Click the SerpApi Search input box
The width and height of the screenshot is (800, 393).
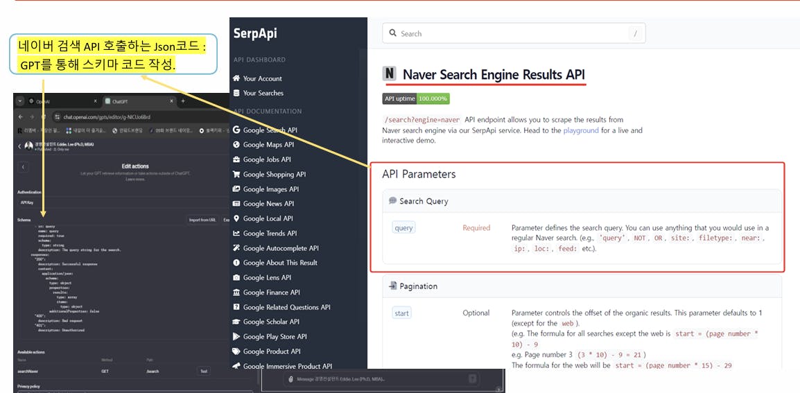point(514,33)
